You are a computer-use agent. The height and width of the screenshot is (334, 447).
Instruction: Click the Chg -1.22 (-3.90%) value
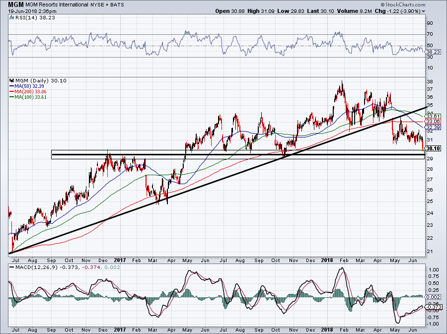pos(397,11)
